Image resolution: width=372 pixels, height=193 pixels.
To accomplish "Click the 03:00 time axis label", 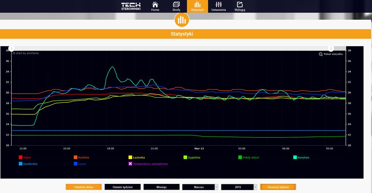I will (242, 149).
